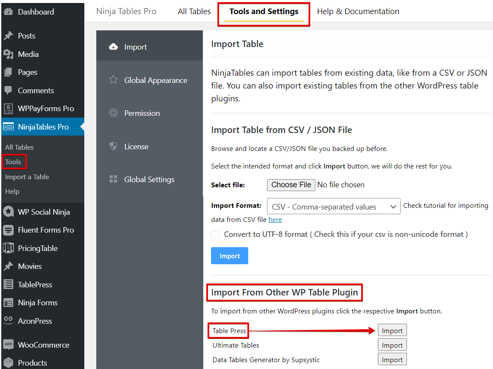Click the Pages icon in sidebar
This screenshot has width=493, height=369.
click(9, 72)
